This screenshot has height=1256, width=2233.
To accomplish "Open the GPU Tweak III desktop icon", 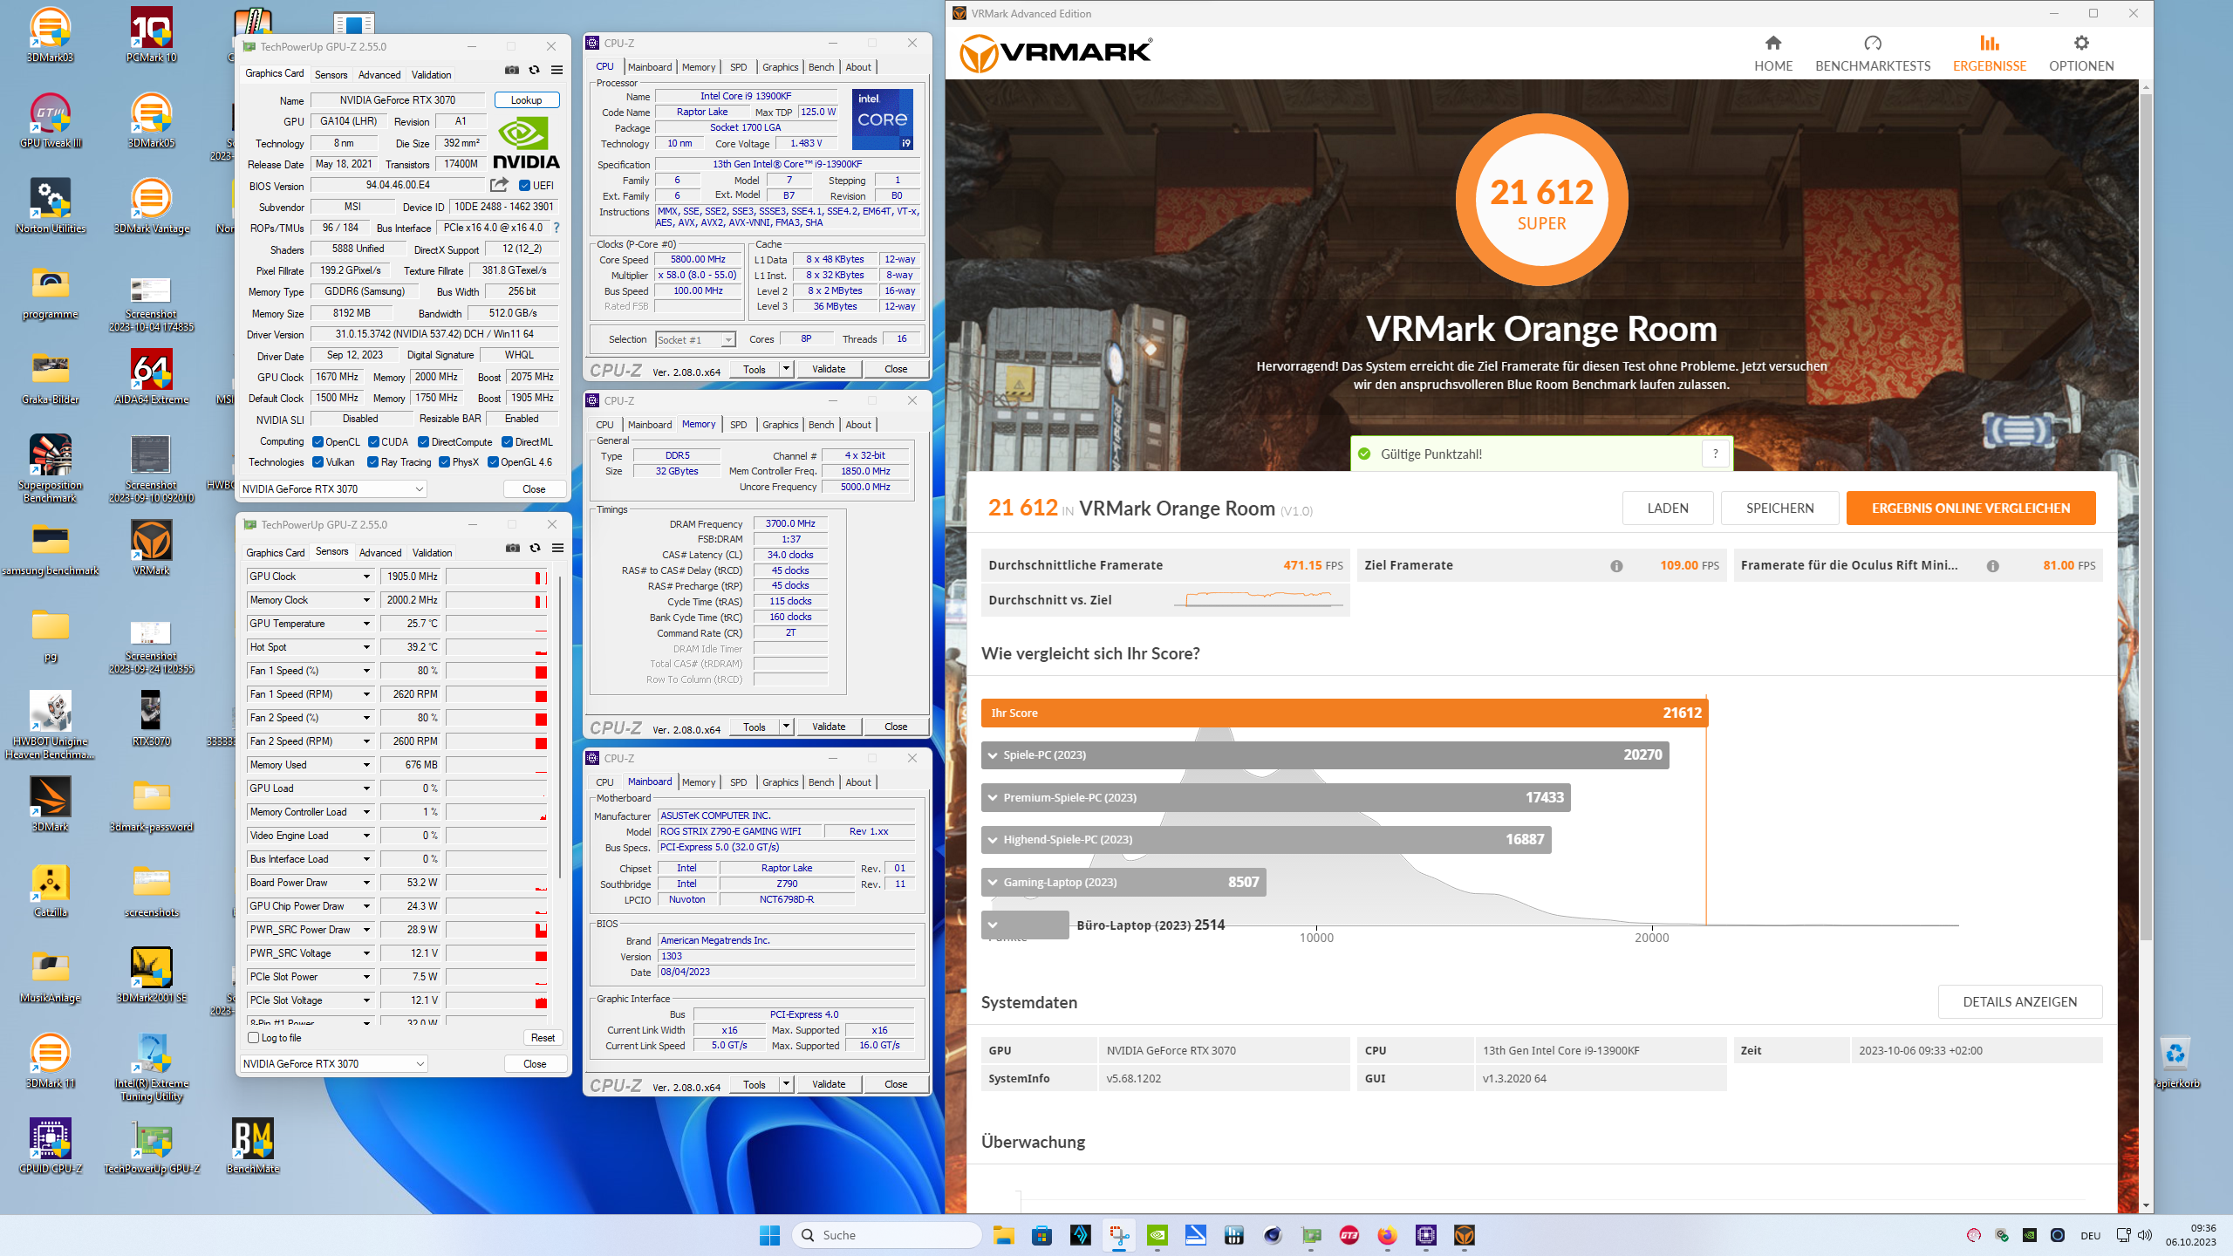I will coord(51,120).
